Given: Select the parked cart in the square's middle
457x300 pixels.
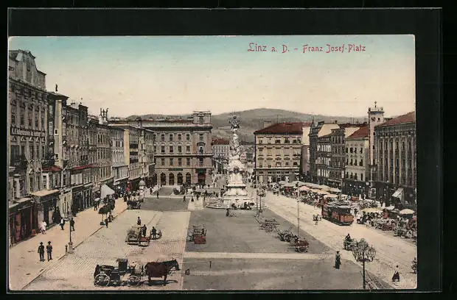Looking at the screenshot, I should click(x=198, y=234).
